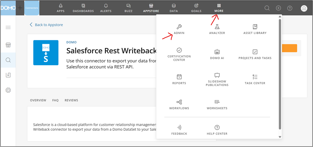The image size is (313, 147).
Task: Click the plus icon beside Domo logo
Action: [20, 8]
